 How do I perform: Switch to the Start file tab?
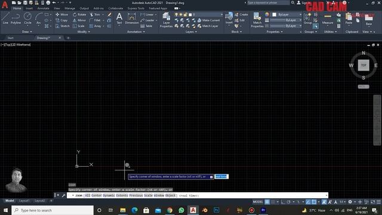pyautogui.click(x=11, y=38)
